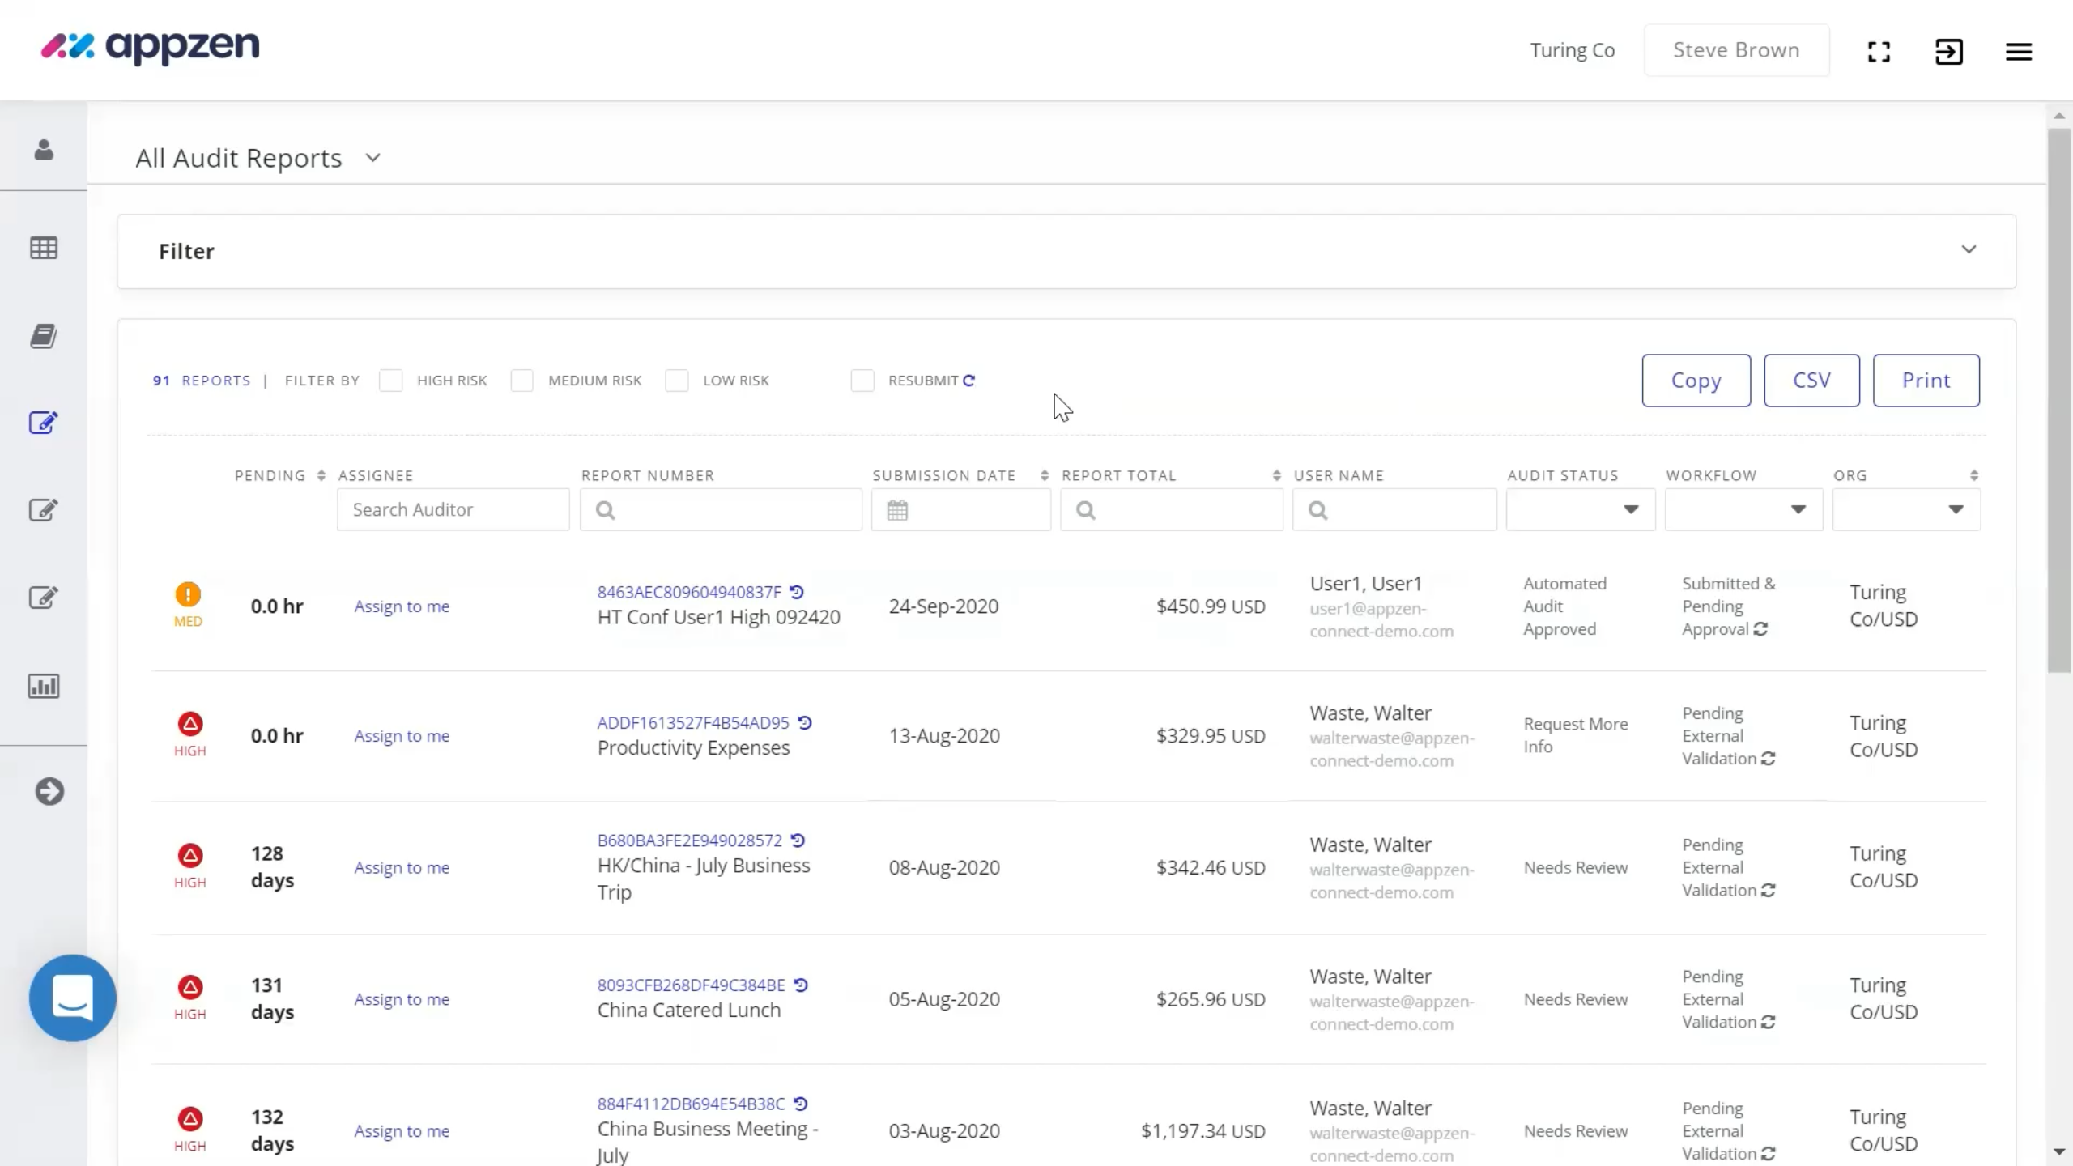2073x1166 pixels.
Task: Collapse the Filter panel
Action: click(x=1969, y=250)
